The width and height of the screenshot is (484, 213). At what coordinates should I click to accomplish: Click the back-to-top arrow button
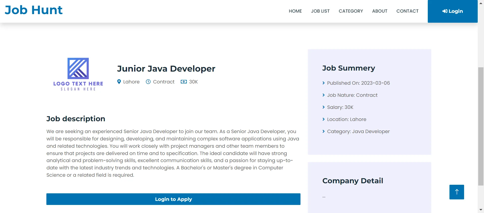point(457,192)
